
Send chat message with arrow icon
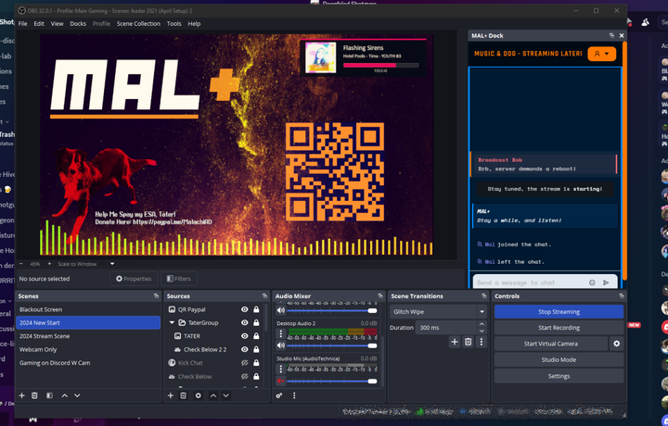point(606,282)
